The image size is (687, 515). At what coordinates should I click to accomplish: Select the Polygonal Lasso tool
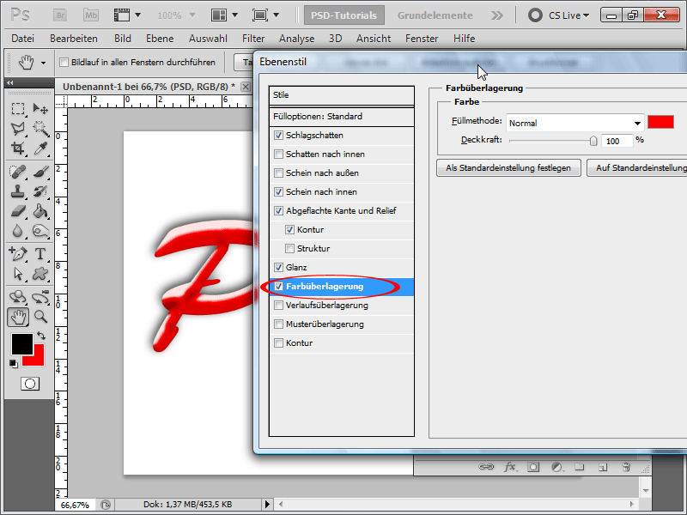click(17, 128)
